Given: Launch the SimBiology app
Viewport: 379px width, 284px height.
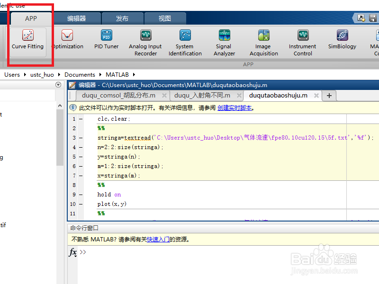Looking at the screenshot, I should (x=342, y=40).
